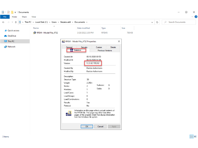Sort files by the Size column
198x148 pixels.
pos(123,28)
